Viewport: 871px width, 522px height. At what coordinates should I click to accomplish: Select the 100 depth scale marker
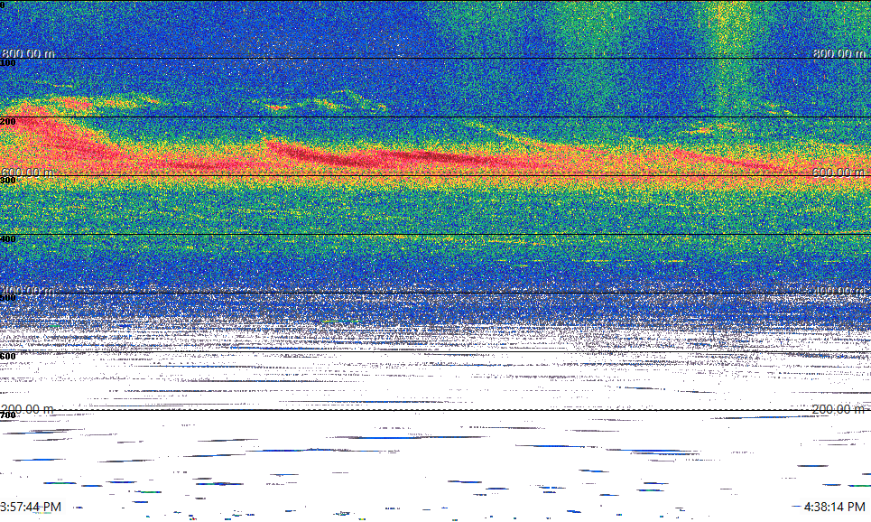click(8, 63)
